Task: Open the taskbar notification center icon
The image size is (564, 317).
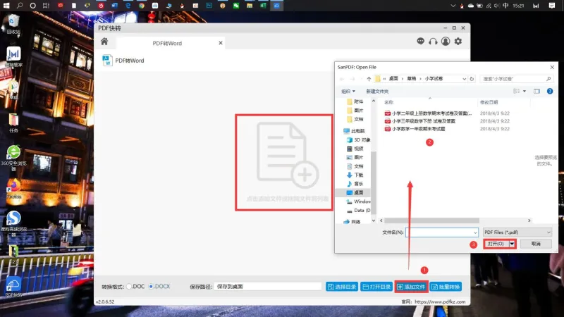Action: tap(552, 6)
